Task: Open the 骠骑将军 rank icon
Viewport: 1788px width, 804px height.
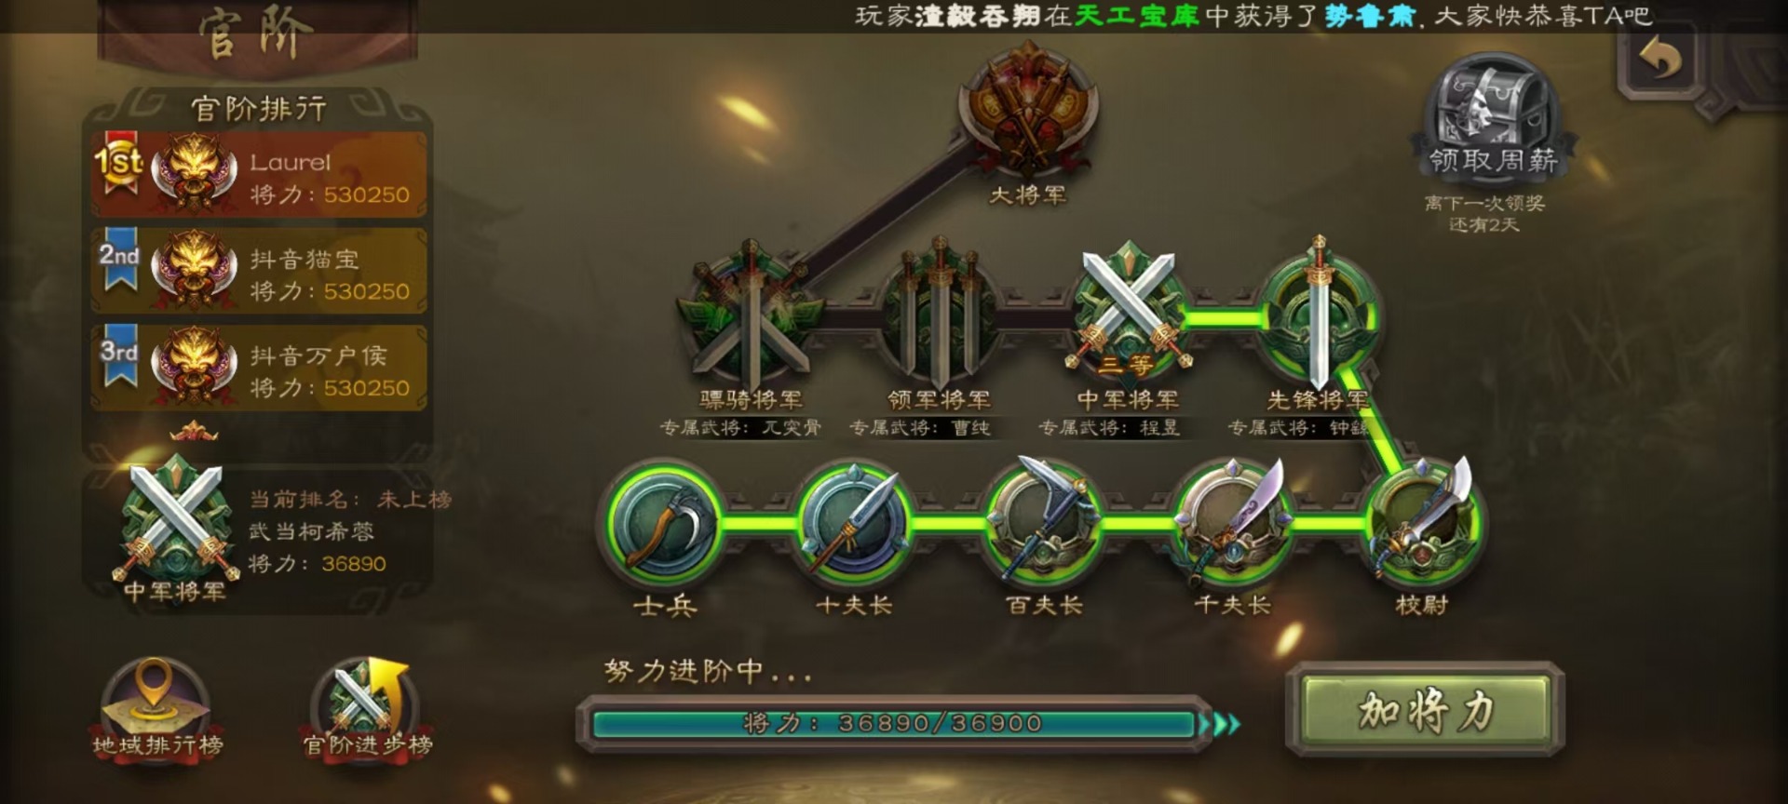Action: click(751, 315)
